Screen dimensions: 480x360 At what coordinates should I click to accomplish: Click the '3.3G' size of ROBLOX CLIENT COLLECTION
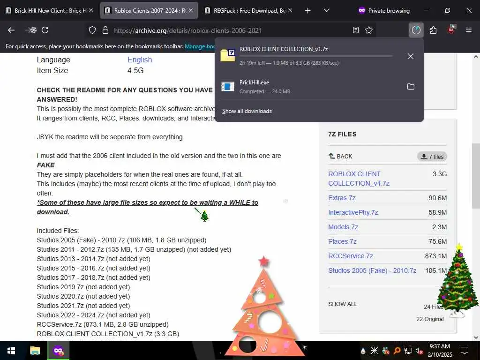(x=440, y=174)
